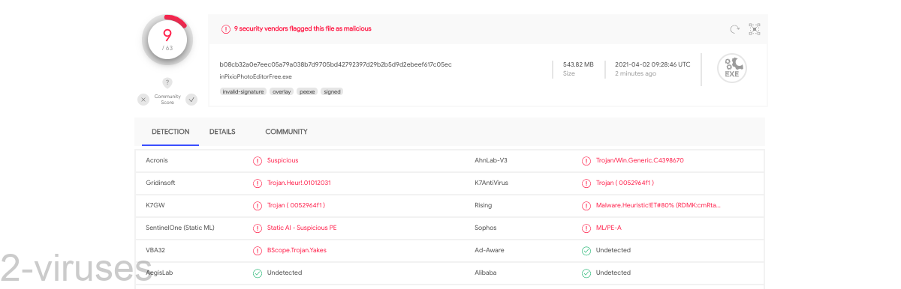Click the Gridinsoft warning icon
Image resolution: width=901 pixels, height=289 pixels.
click(258, 183)
